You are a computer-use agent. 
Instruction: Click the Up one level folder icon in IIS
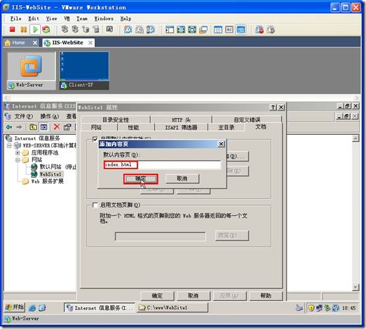click(x=33, y=127)
